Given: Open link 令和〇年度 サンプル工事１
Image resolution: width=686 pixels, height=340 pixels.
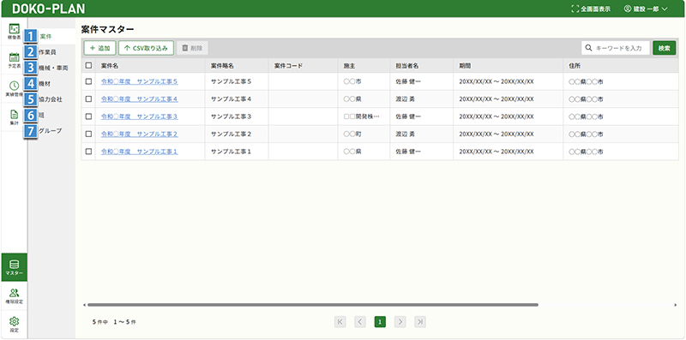Looking at the screenshot, I should point(140,152).
